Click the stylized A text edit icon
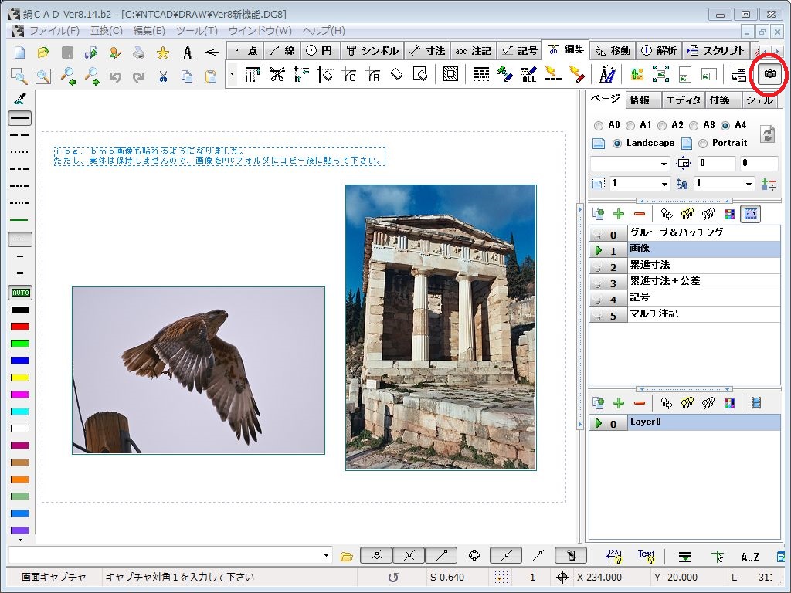The image size is (791, 593). coord(607,75)
